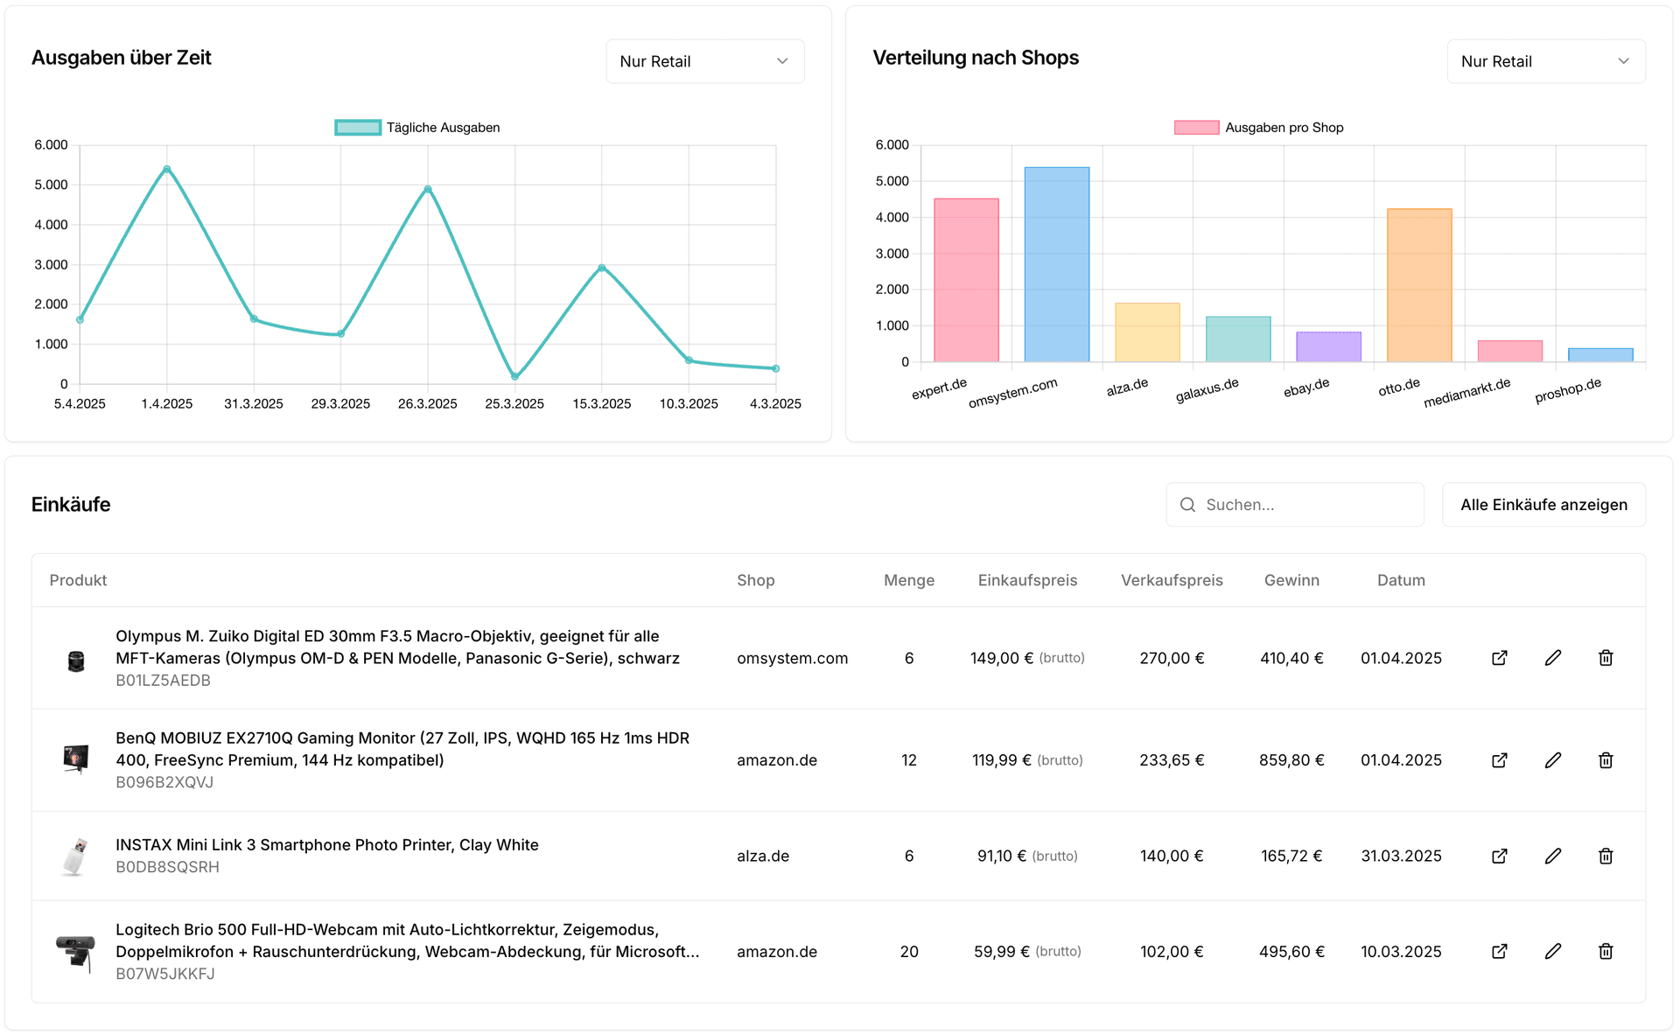Click the search magnifier icon
The image size is (1680, 1035).
pos(1187,505)
